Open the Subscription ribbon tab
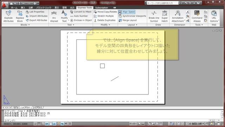 (x=102, y=8)
